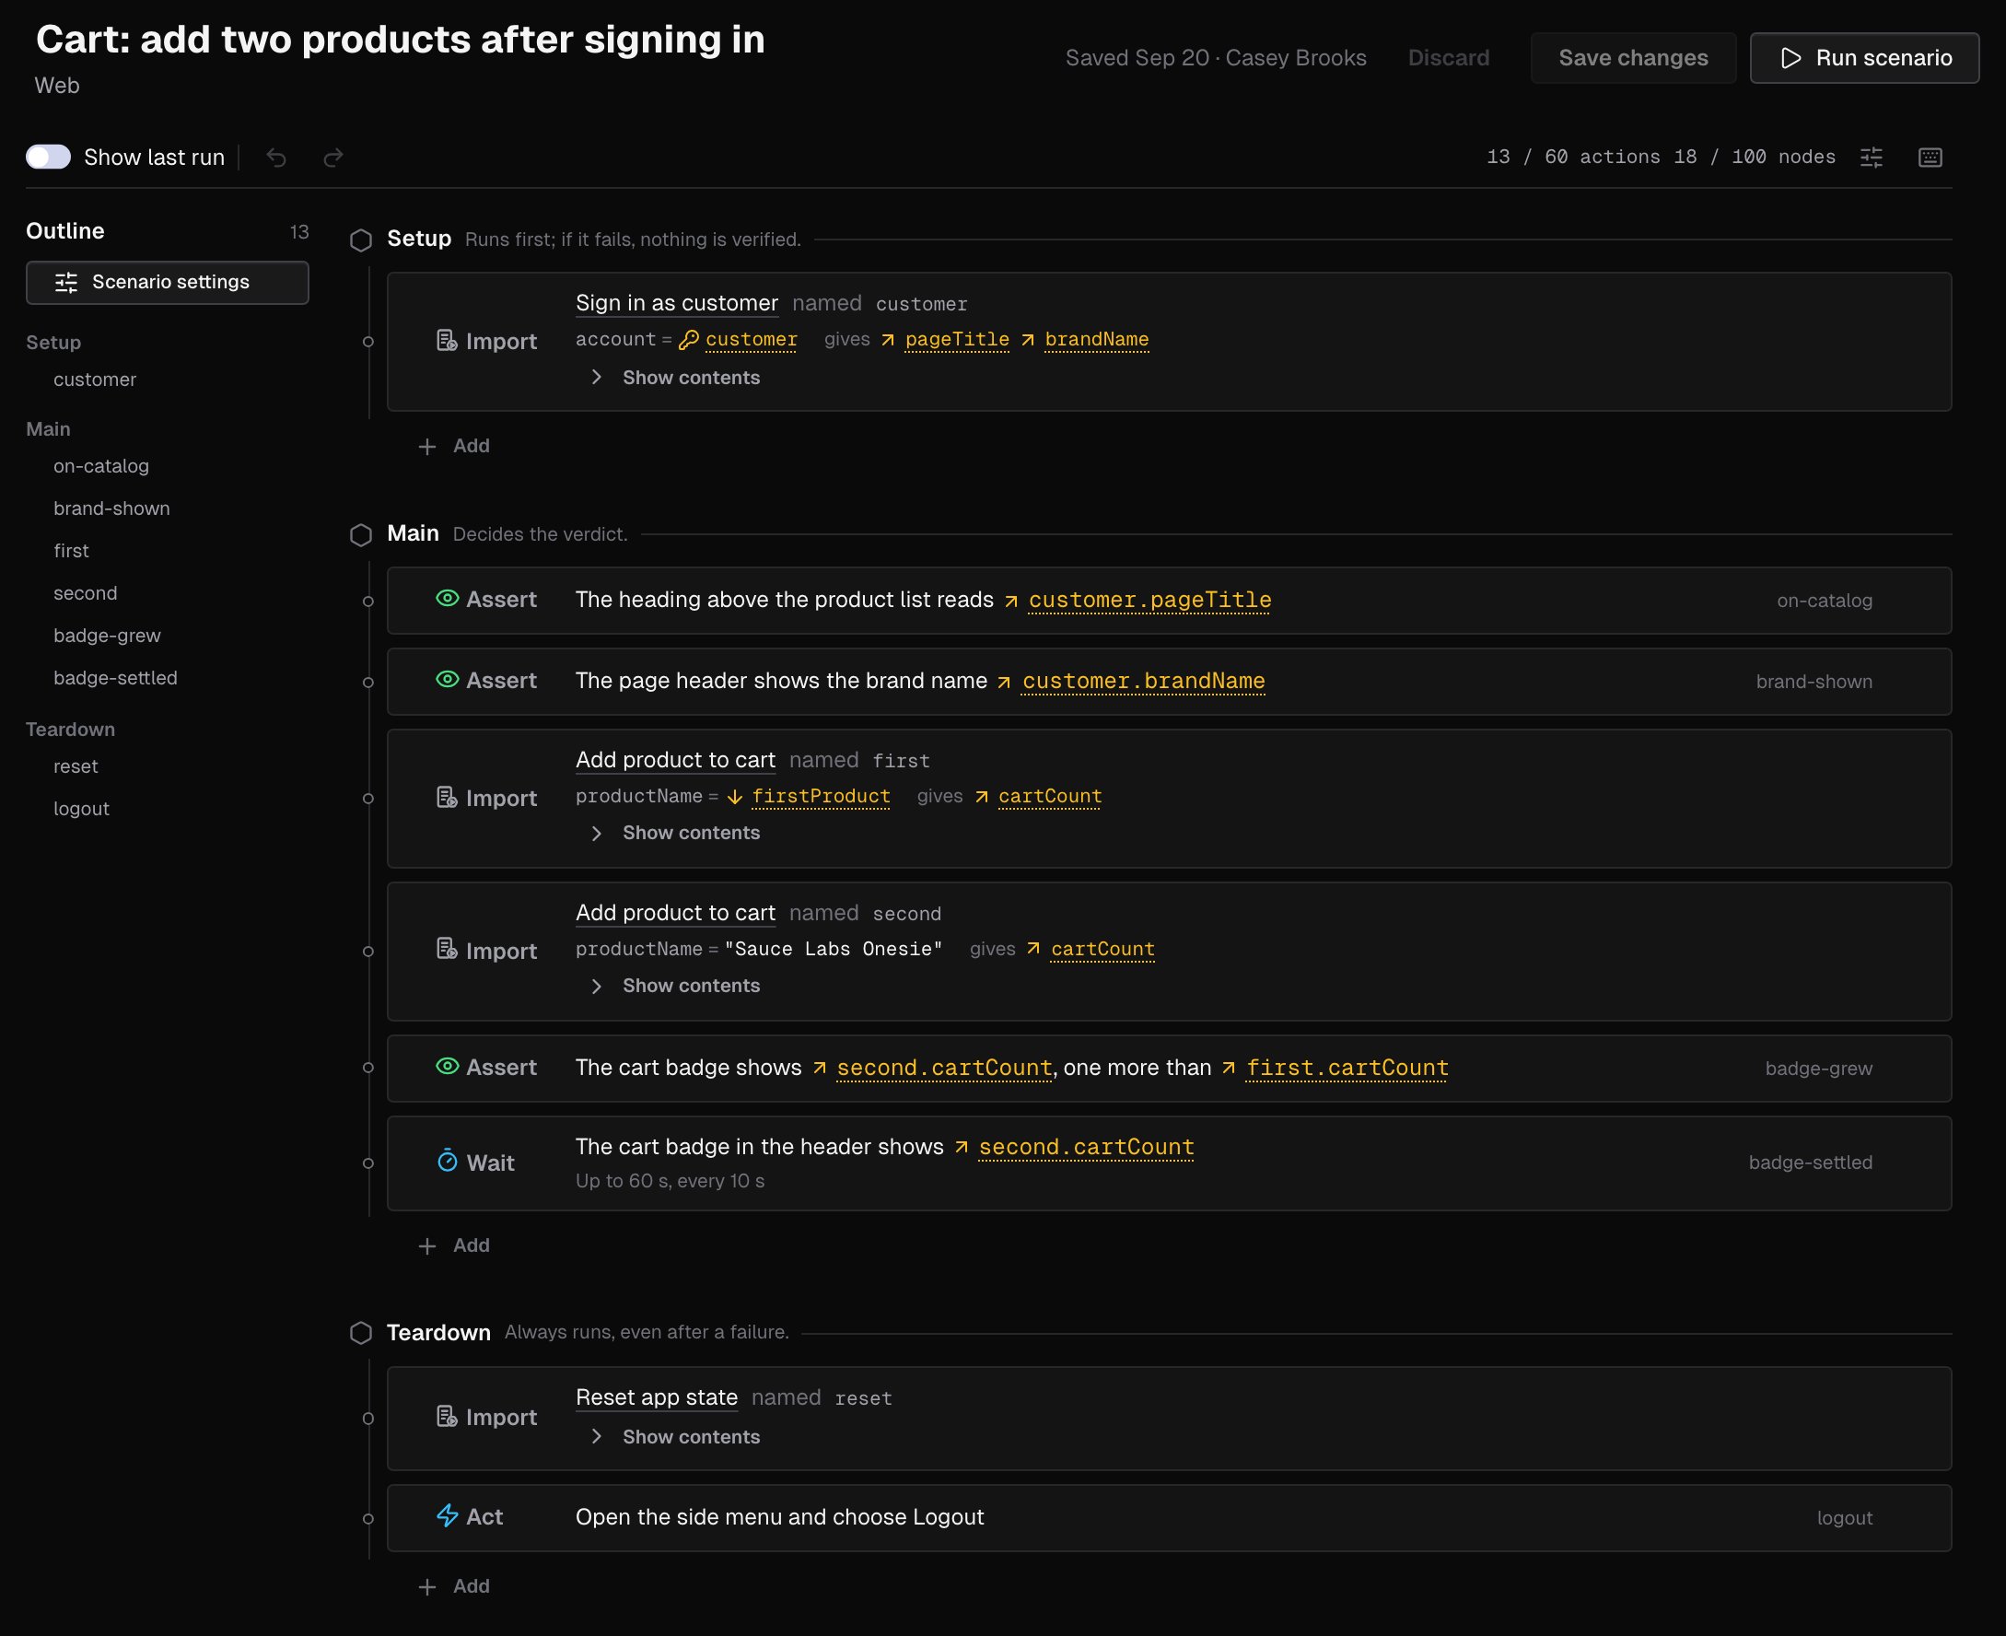Click Save changes

[x=1633, y=58]
